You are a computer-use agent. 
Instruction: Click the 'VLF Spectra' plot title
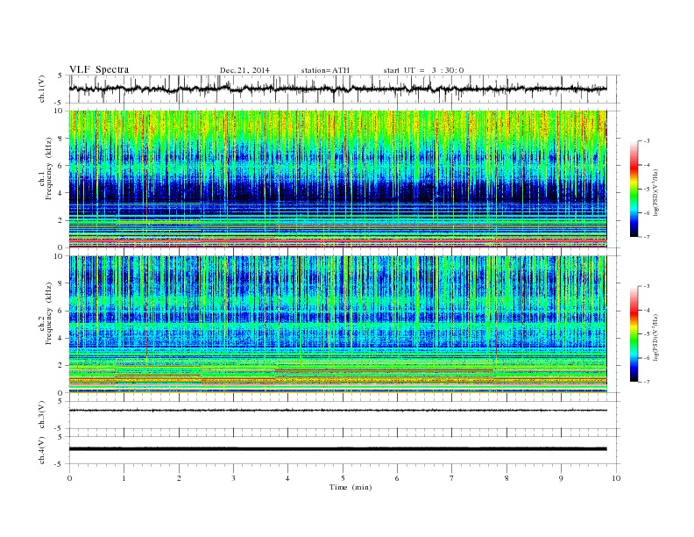point(99,69)
